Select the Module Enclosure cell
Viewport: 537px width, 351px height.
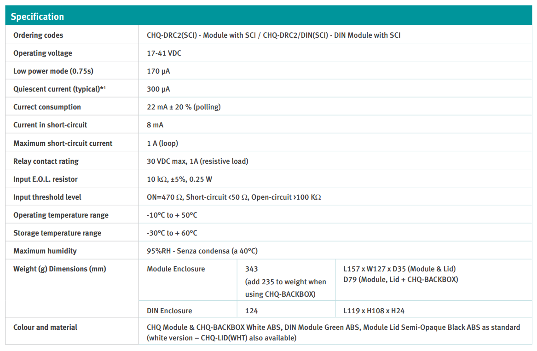point(176,269)
